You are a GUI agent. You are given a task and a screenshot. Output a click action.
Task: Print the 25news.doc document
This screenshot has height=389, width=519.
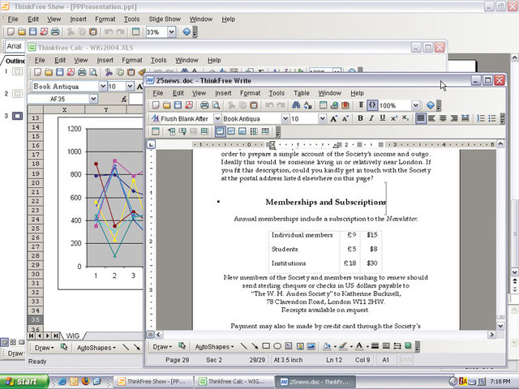click(204, 105)
